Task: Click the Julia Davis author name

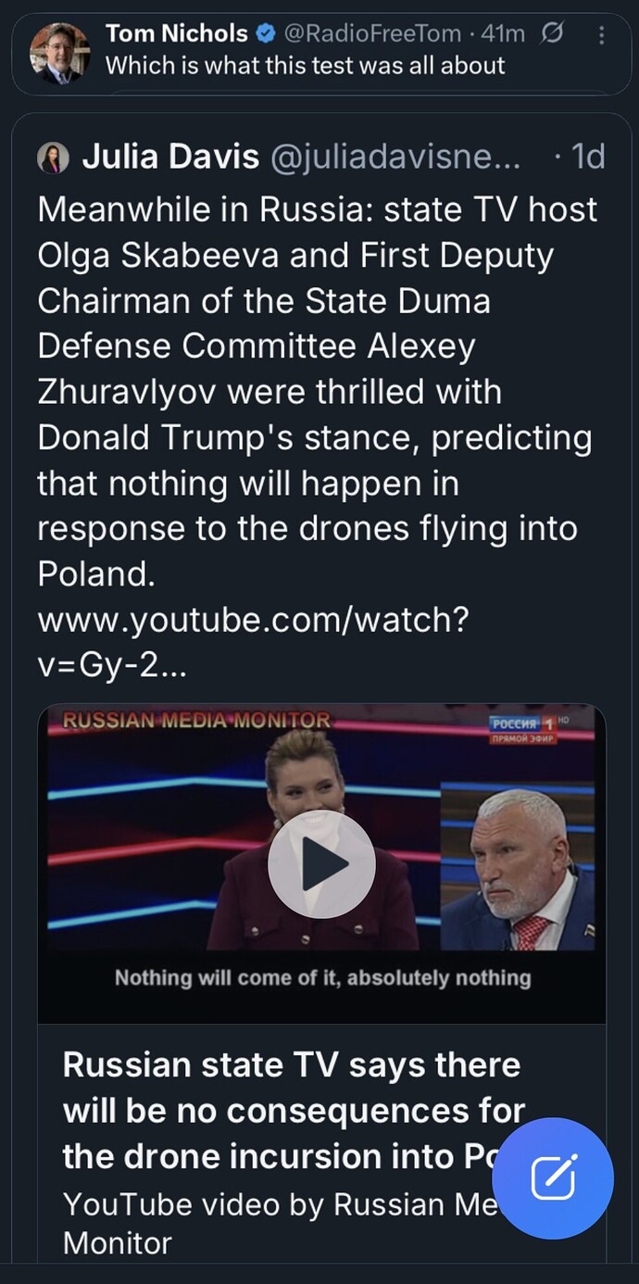Action: [170, 157]
